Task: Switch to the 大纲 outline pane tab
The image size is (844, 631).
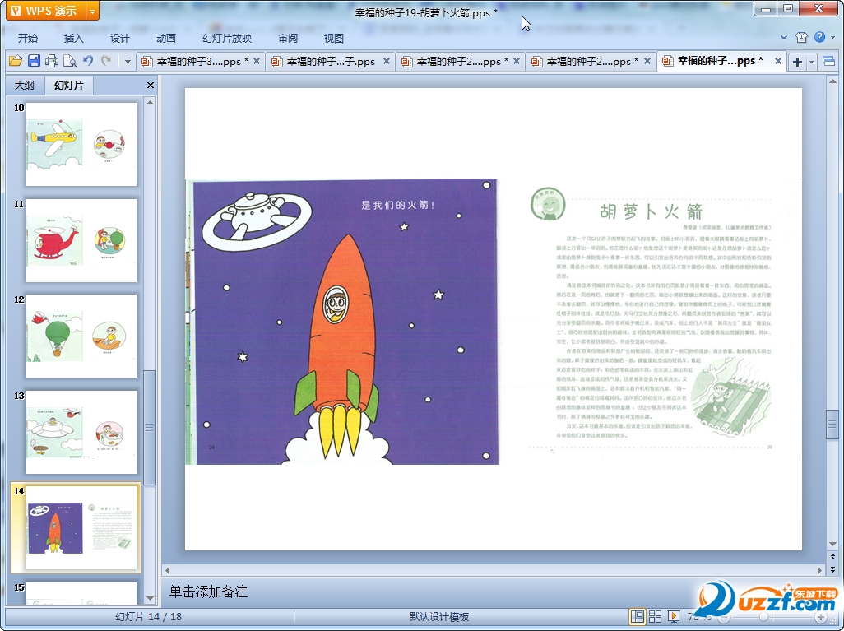Action: (x=24, y=85)
